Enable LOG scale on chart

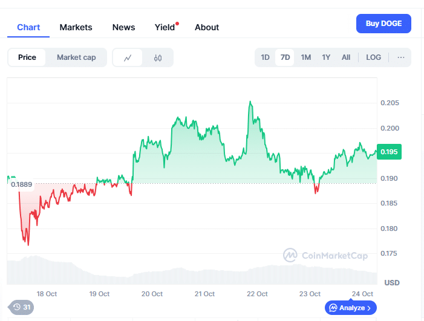tap(373, 57)
